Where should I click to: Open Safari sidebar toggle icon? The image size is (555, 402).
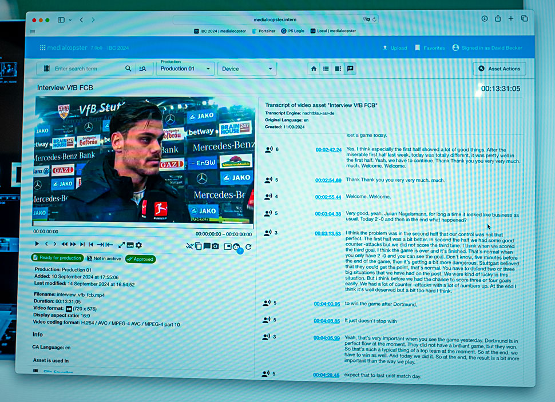61,20
